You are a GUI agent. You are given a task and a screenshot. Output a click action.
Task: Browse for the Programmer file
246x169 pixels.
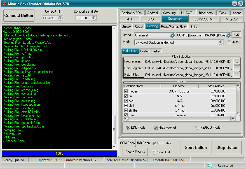pos(236,62)
